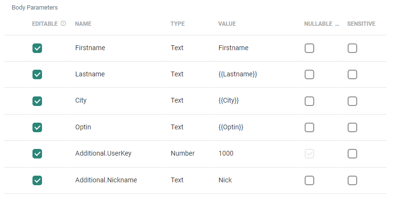This screenshot has height=200, width=393.
Task: Enable Nullable for Firstname parameter
Action: coord(309,48)
